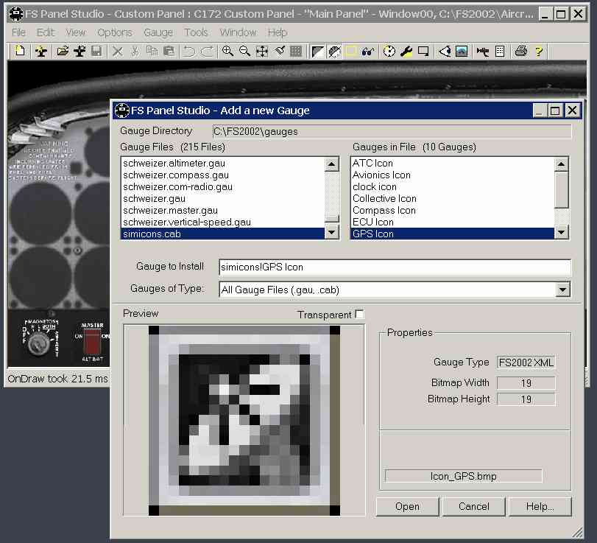Select schweizer.vertical-speed.gau file
This screenshot has height=543, width=597.
click(223, 223)
